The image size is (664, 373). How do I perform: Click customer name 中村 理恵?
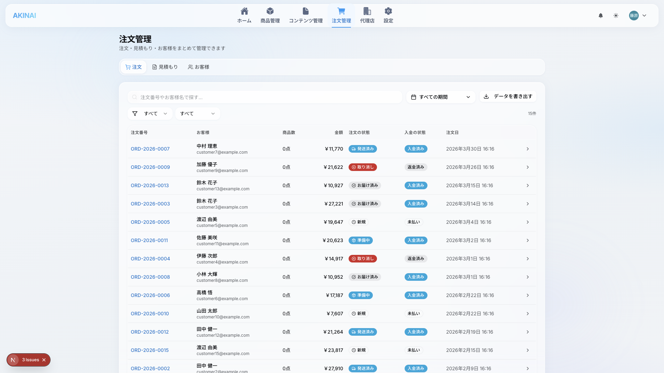coord(207,146)
